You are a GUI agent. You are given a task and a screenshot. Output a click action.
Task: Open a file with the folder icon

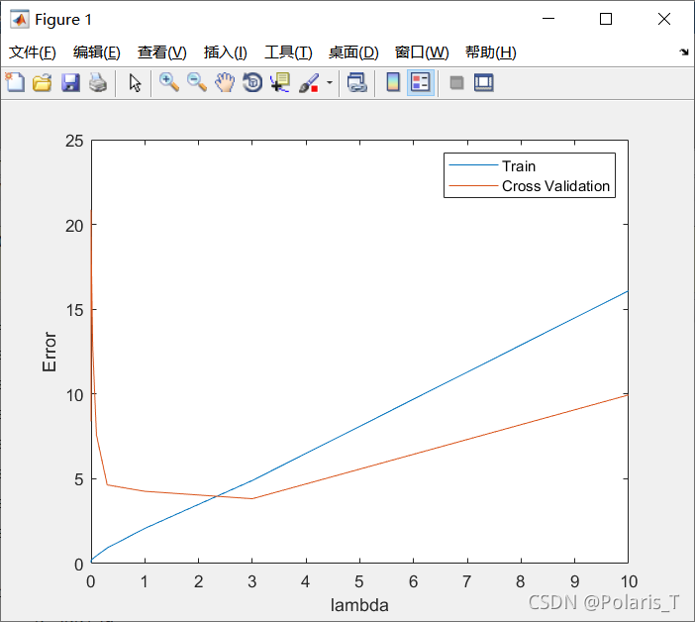(x=43, y=83)
